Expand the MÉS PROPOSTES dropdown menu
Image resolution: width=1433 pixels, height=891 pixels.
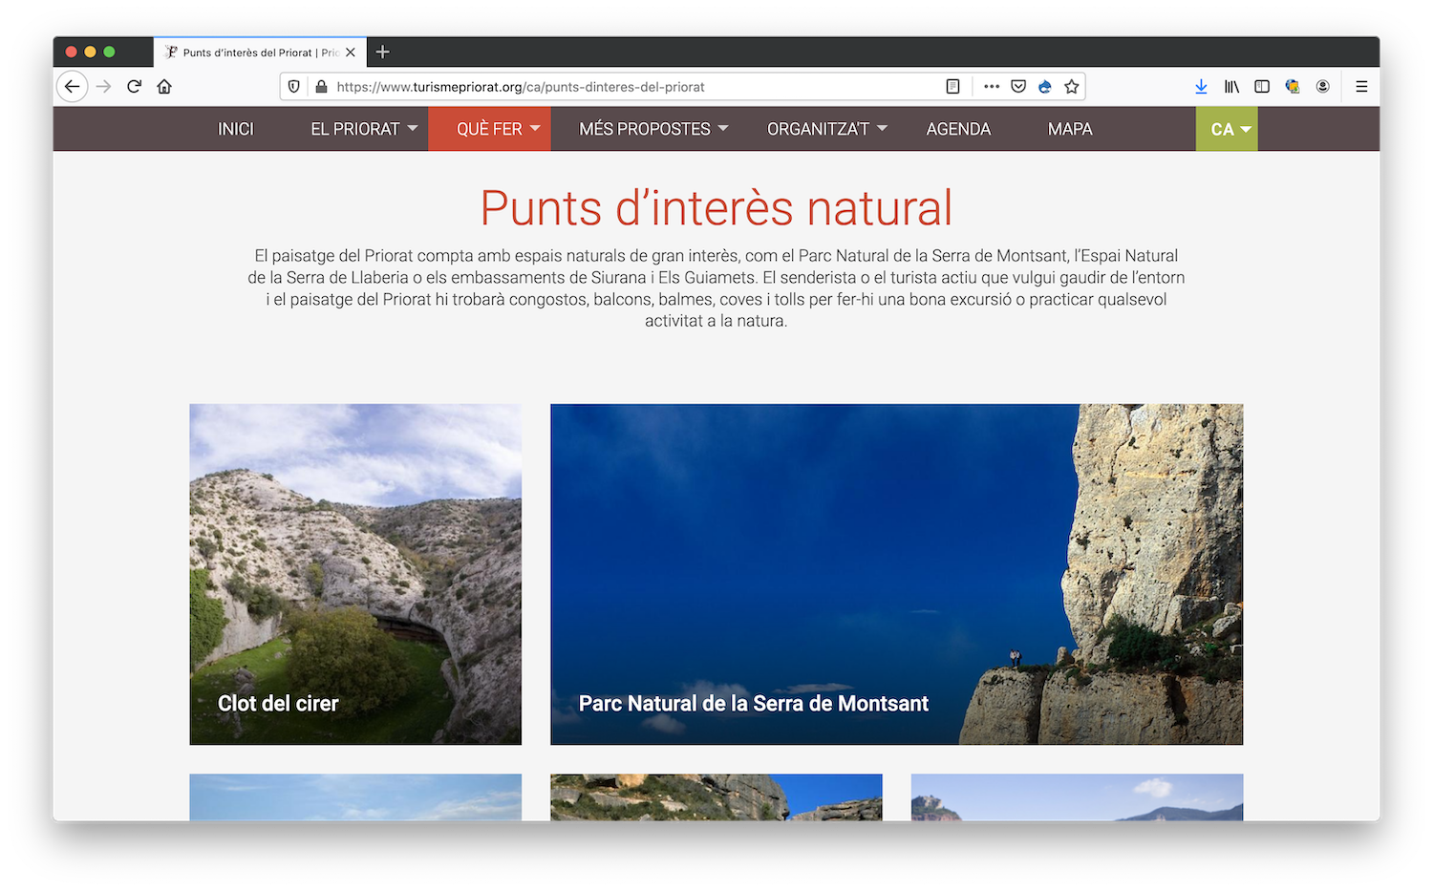tap(653, 129)
